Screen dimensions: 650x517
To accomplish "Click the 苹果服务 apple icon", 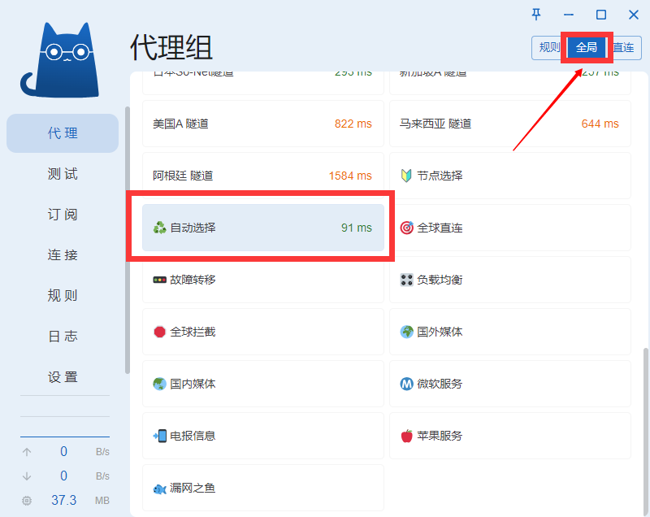I will [x=407, y=436].
